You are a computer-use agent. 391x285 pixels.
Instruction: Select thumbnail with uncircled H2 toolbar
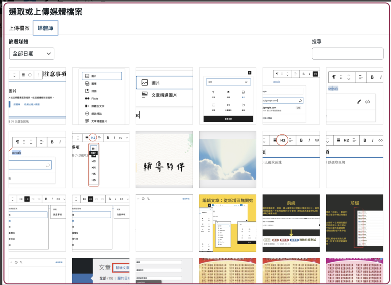click(x=355, y=159)
